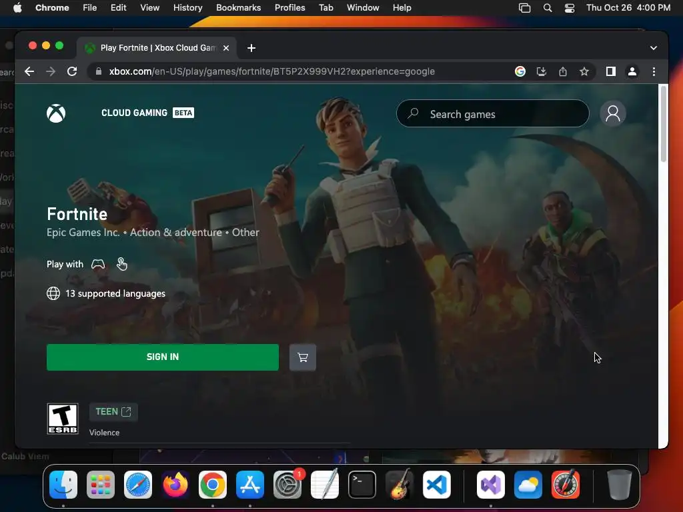Click the ESRB Teen rating badge

63,419
